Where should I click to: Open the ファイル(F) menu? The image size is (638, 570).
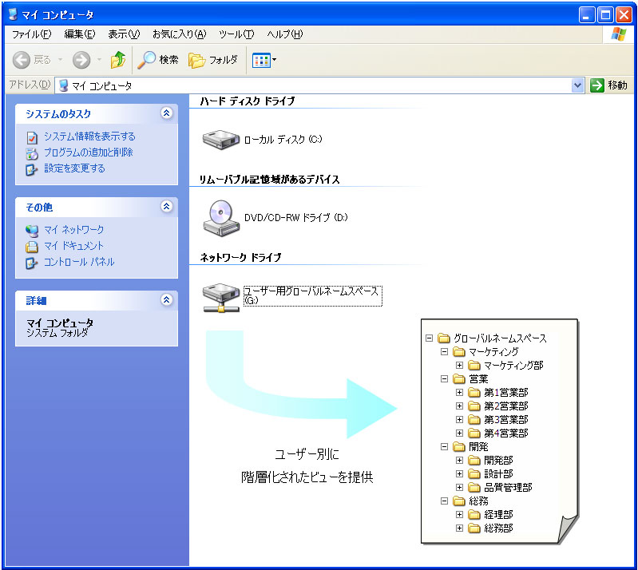pos(31,34)
